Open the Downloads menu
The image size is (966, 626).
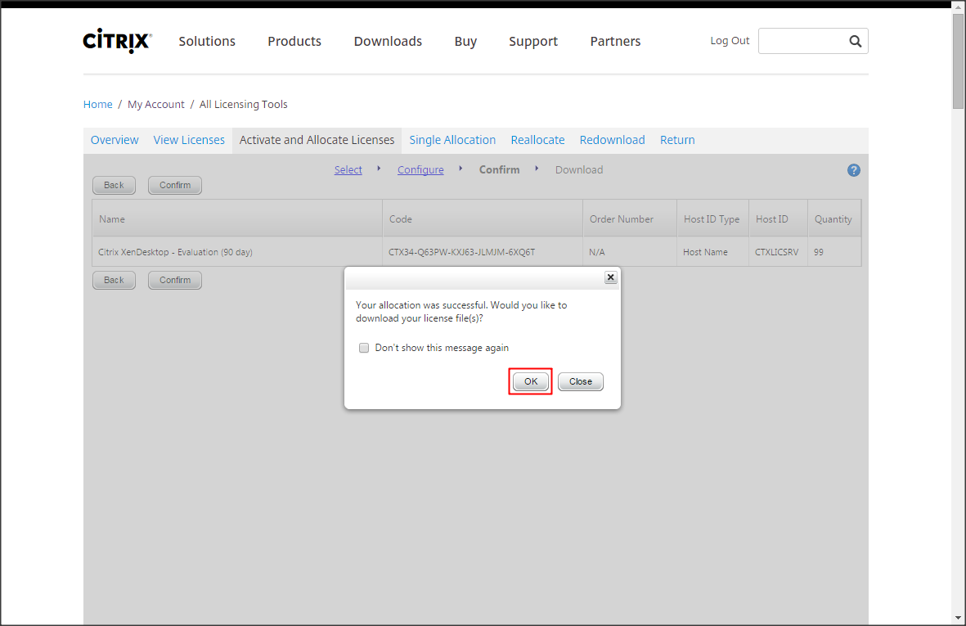point(388,42)
